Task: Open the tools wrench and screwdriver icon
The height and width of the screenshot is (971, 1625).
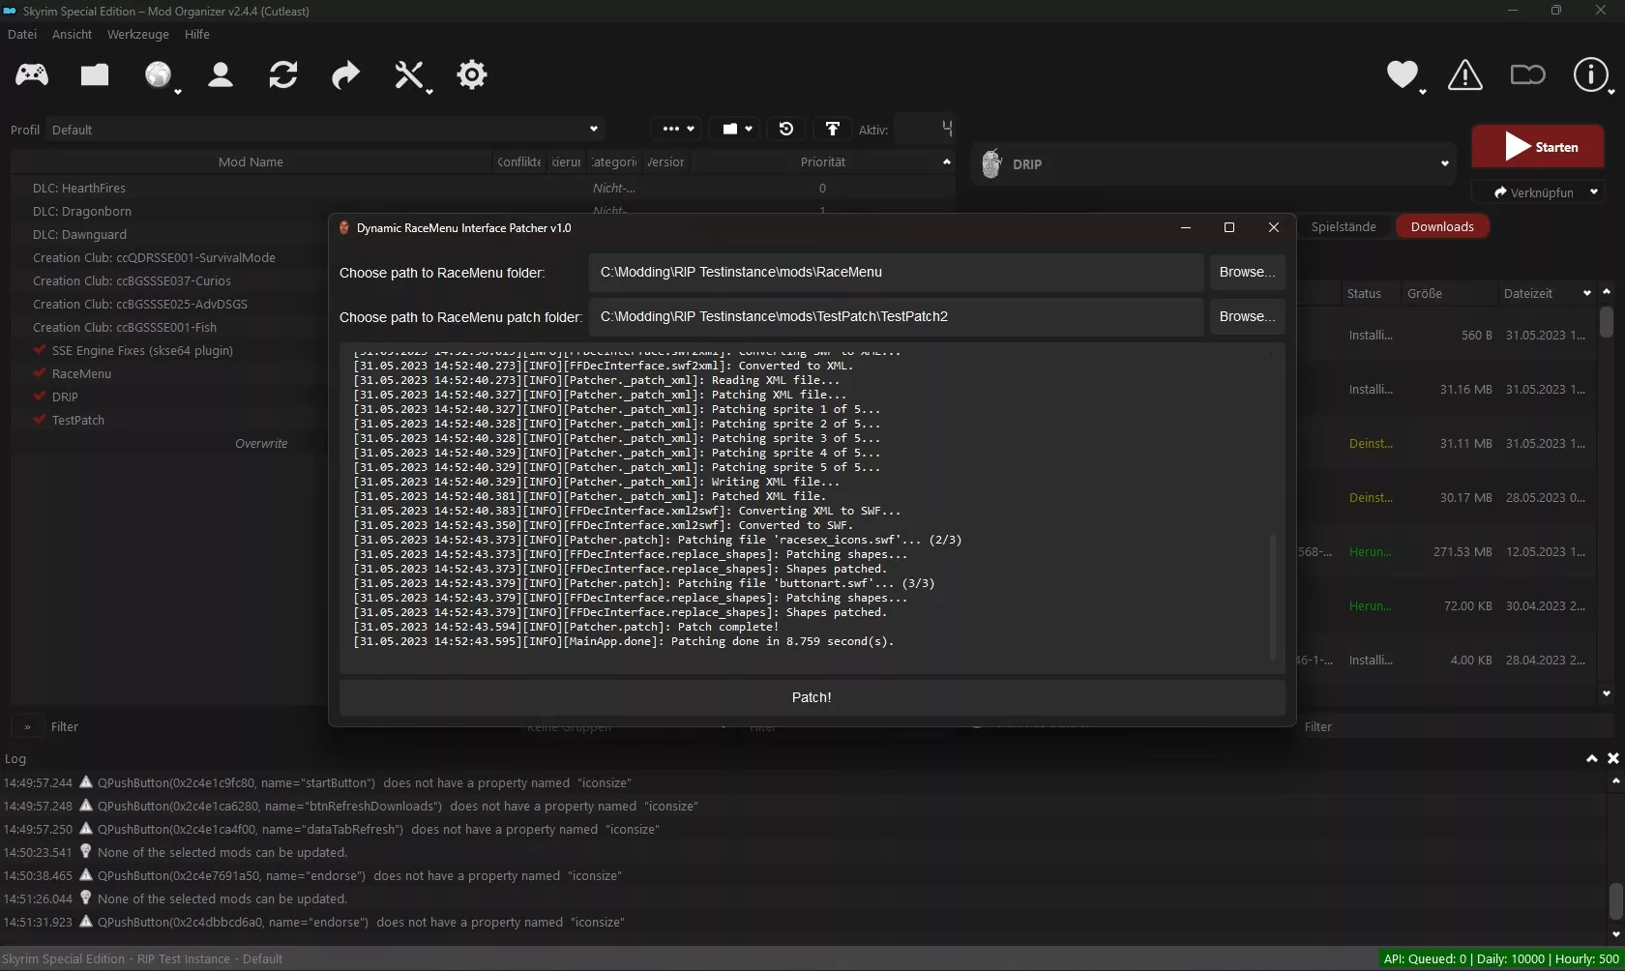Action: tap(409, 74)
